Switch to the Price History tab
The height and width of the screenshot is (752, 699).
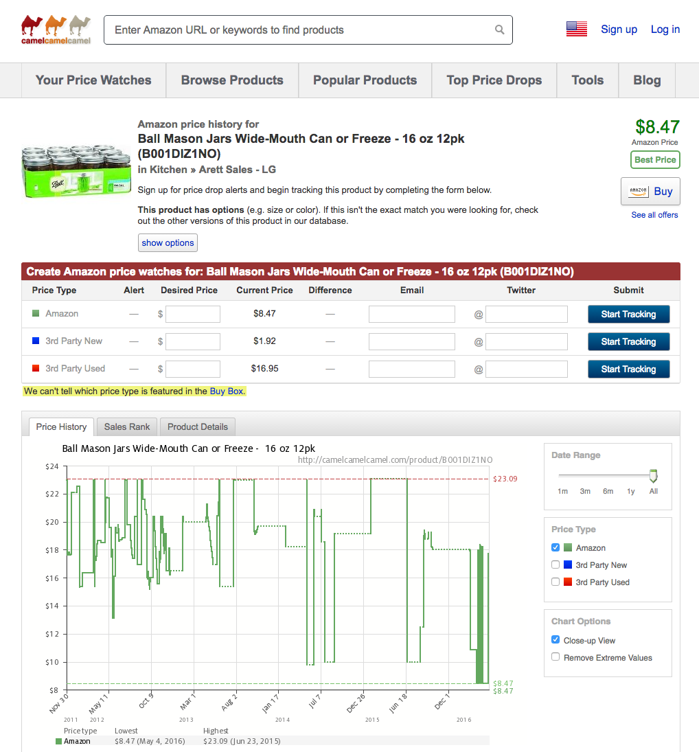click(x=61, y=427)
